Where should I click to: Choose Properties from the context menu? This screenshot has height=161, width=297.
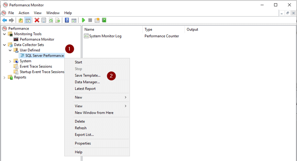click(x=83, y=144)
